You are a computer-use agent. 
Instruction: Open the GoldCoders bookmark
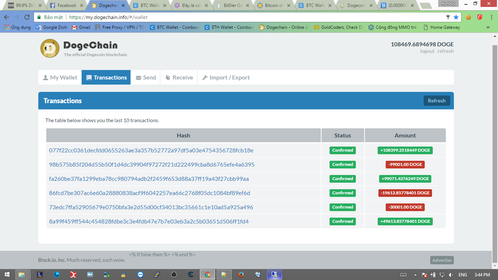click(339, 27)
